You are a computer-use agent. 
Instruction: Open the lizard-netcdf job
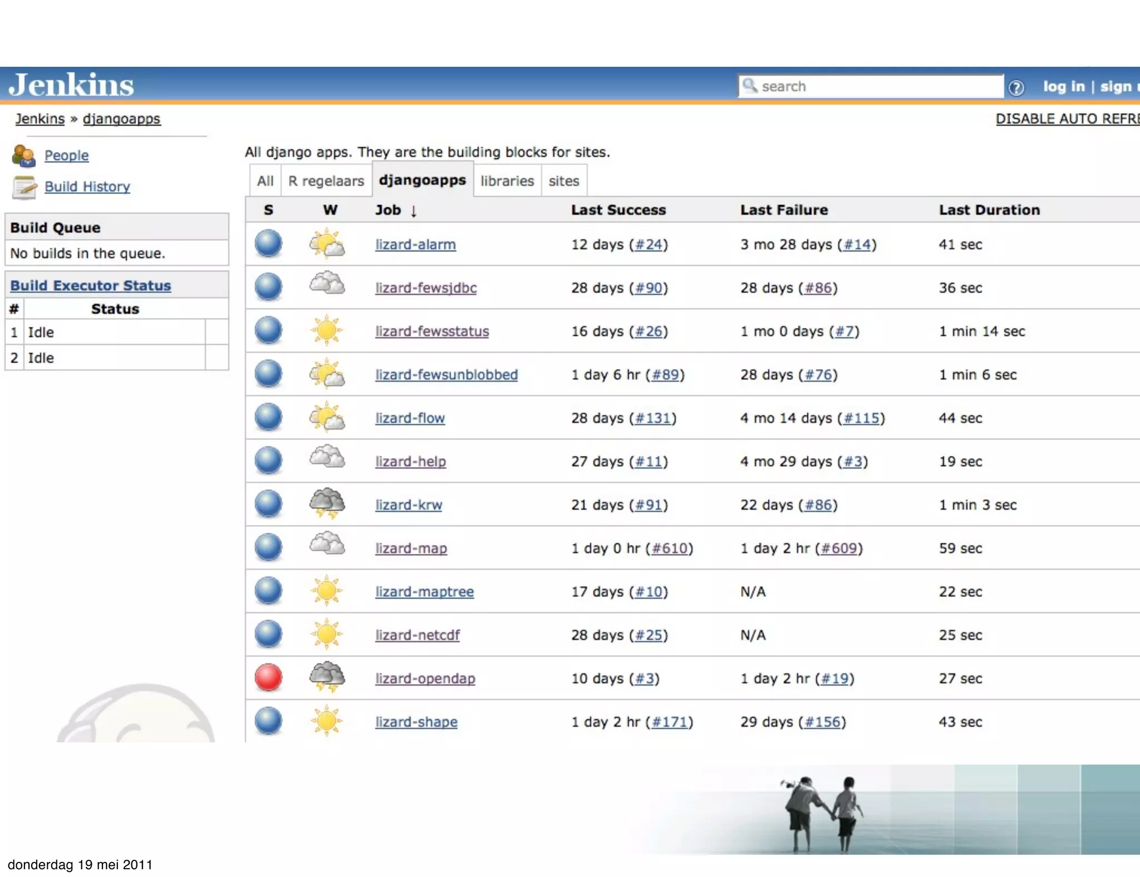(x=417, y=635)
